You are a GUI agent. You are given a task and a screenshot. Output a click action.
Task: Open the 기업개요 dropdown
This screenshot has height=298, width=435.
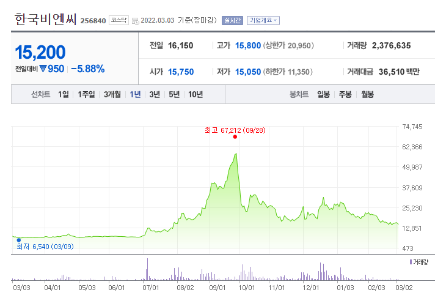point(263,20)
